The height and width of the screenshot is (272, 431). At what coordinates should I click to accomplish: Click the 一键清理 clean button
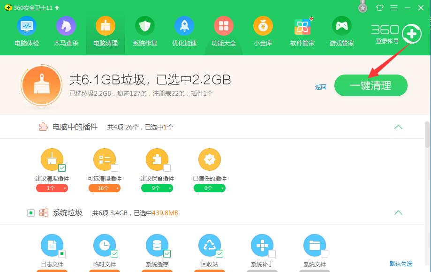[x=371, y=85]
